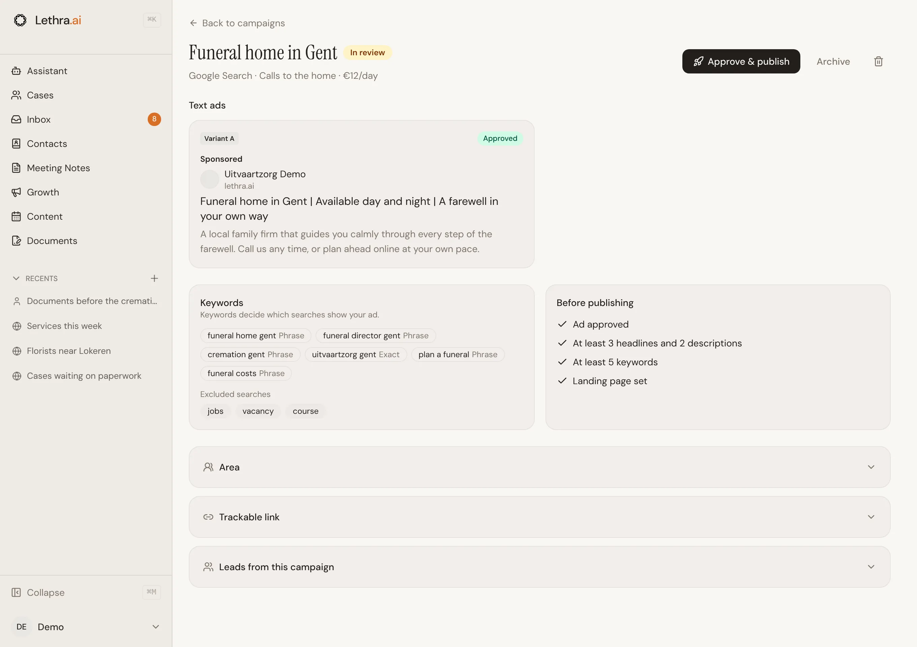Expand the Trackable link chevron
Image resolution: width=917 pixels, height=647 pixels.
871,517
